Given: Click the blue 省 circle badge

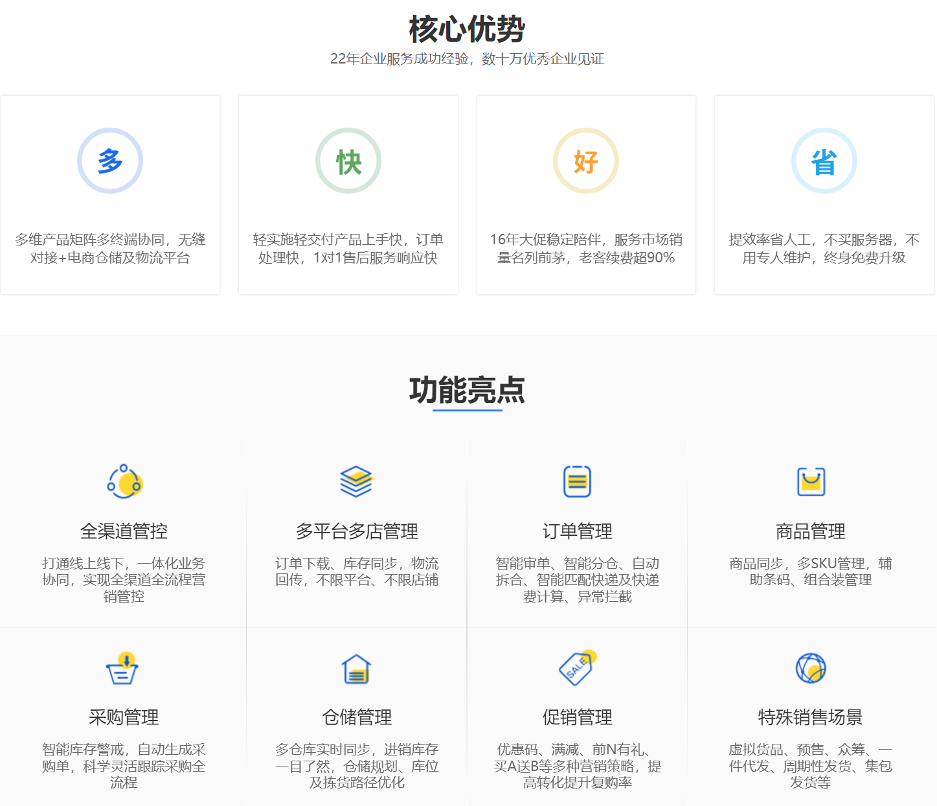Looking at the screenshot, I should click(x=824, y=161).
